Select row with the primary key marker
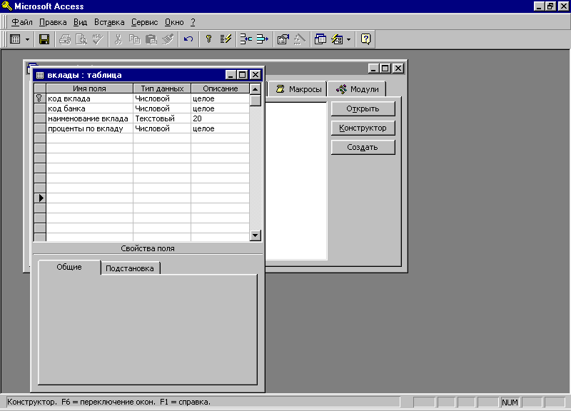 (x=40, y=98)
